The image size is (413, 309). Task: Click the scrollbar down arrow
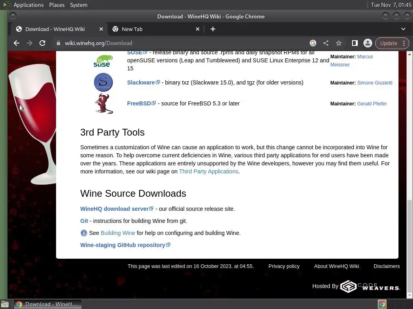click(x=409, y=296)
